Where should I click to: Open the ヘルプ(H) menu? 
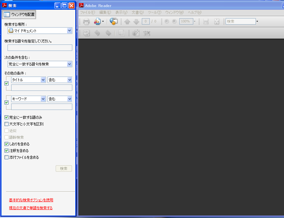click(195, 12)
